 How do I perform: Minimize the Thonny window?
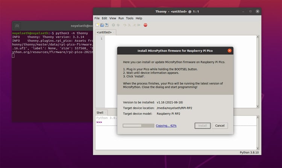pos(243,11)
